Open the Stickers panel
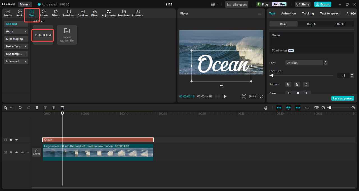359x191 pixels. 44,13
